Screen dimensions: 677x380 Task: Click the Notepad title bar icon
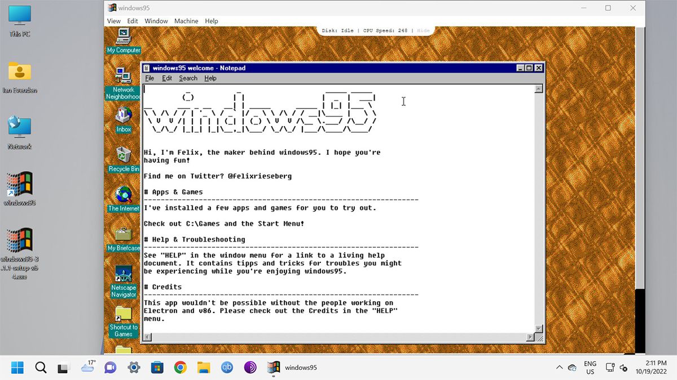(147, 68)
